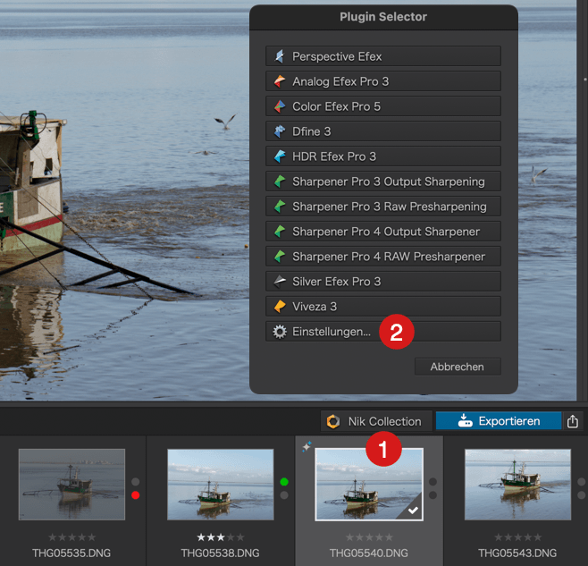This screenshot has height=566, width=588.
Task: Toggle red reject dot on THG05535.DNG
Action: 135,495
